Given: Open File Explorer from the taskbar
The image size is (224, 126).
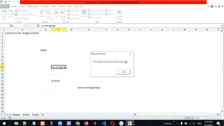Looking at the screenshot, I should point(16,123).
